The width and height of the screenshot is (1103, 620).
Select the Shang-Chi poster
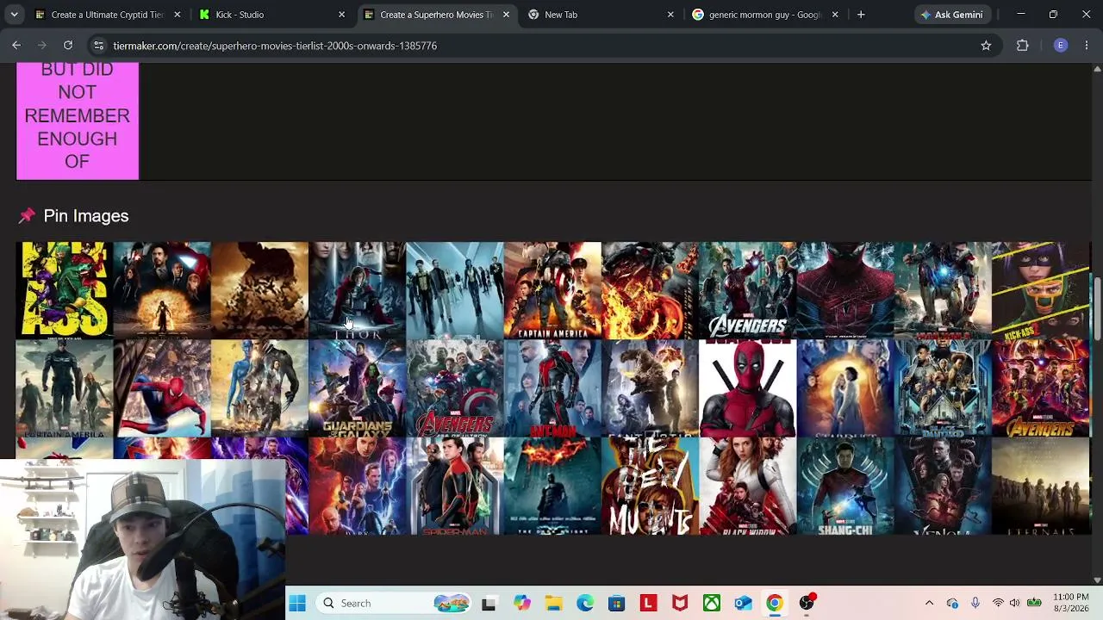click(845, 486)
